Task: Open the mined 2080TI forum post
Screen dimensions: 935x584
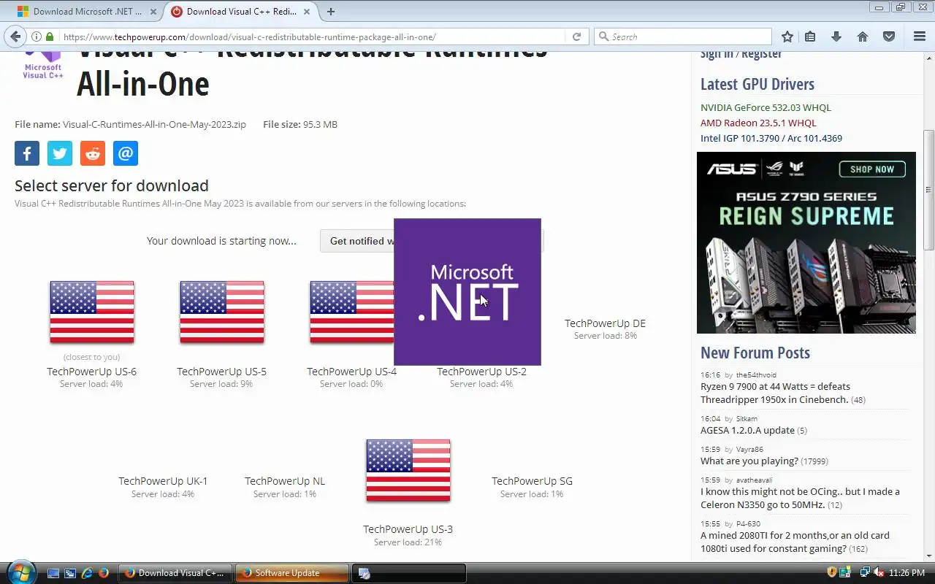Action: [795, 542]
